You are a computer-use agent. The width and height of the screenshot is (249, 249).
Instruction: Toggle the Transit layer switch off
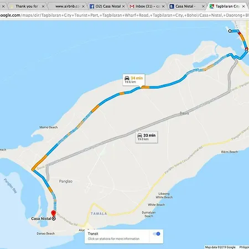point(157,234)
